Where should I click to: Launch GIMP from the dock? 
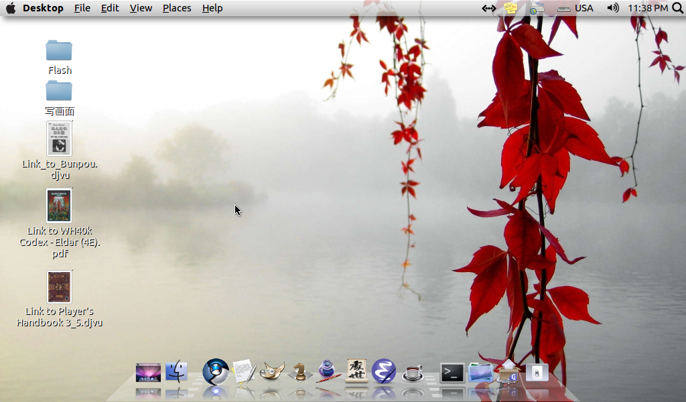(x=272, y=371)
